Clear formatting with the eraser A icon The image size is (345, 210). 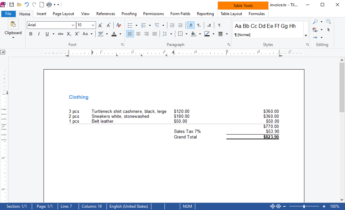tap(119, 25)
